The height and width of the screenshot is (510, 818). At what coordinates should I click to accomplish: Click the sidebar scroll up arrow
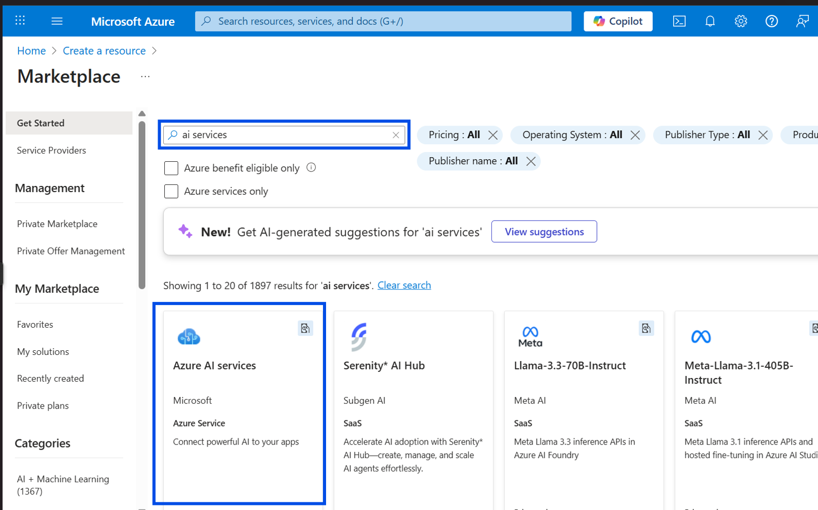pyautogui.click(x=142, y=114)
